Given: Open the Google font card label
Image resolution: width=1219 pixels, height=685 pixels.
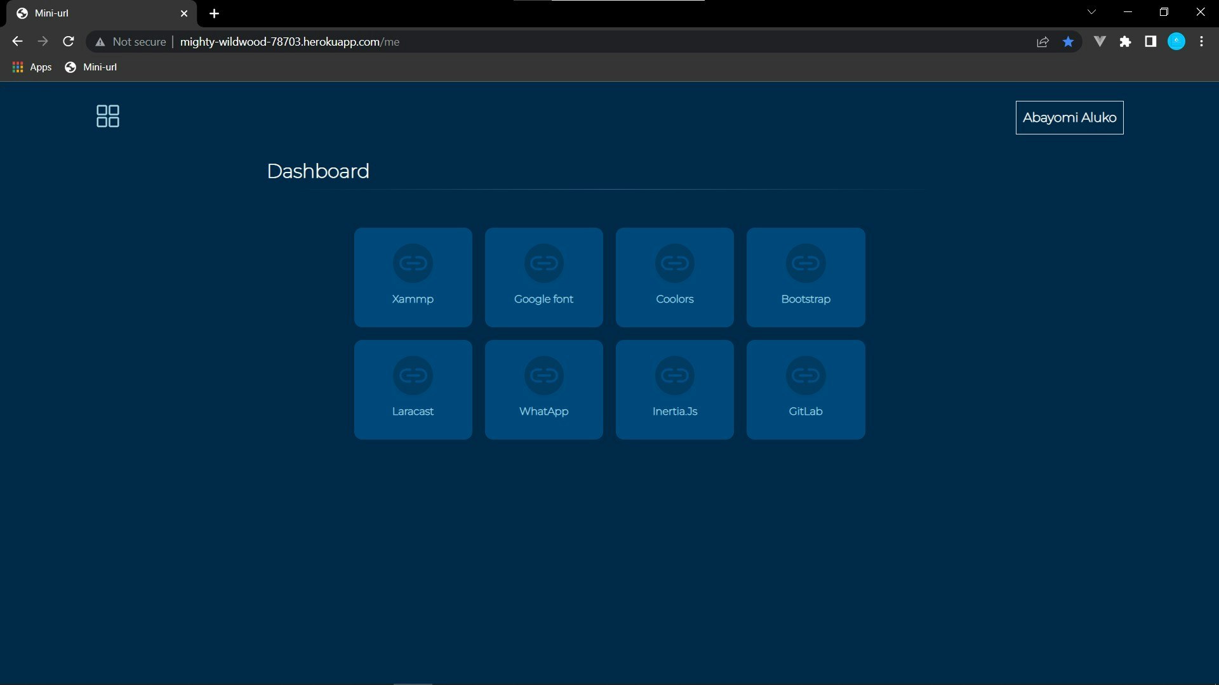Looking at the screenshot, I should 543,299.
